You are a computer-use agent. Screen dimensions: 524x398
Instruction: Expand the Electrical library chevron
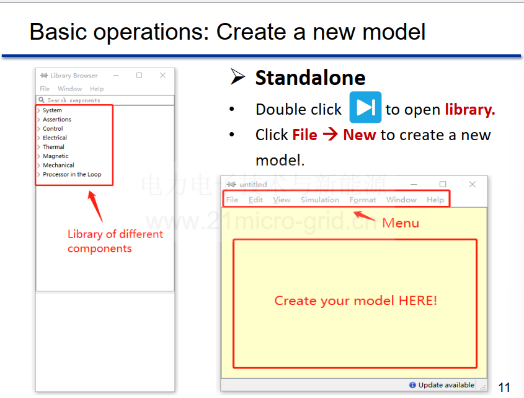(x=39, y=138)
